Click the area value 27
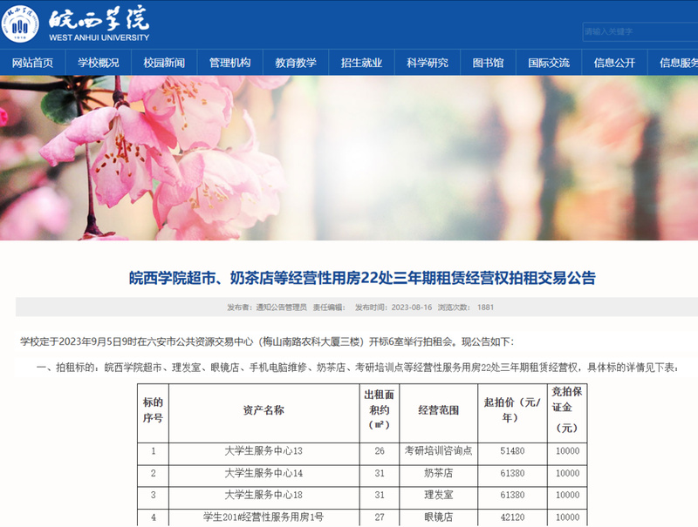The image size is (698, 527). [x=380, y=517]
